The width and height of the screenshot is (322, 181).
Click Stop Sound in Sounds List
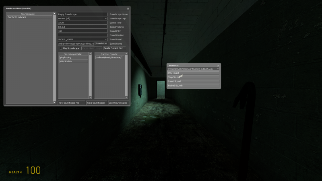click(193, 77)
